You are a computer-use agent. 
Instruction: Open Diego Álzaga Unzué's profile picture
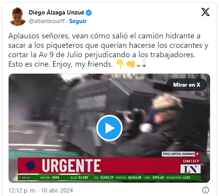pyautogui.click(x=18, y=16)
